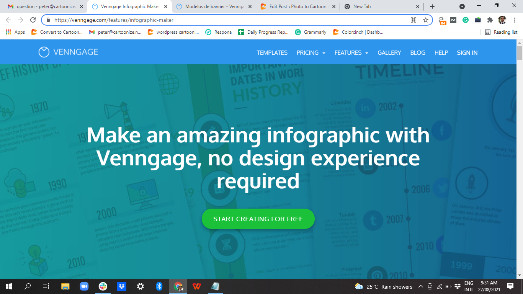Open the Chrome three-dot menu
Screen dimensions: 523x294
point(514,20)
